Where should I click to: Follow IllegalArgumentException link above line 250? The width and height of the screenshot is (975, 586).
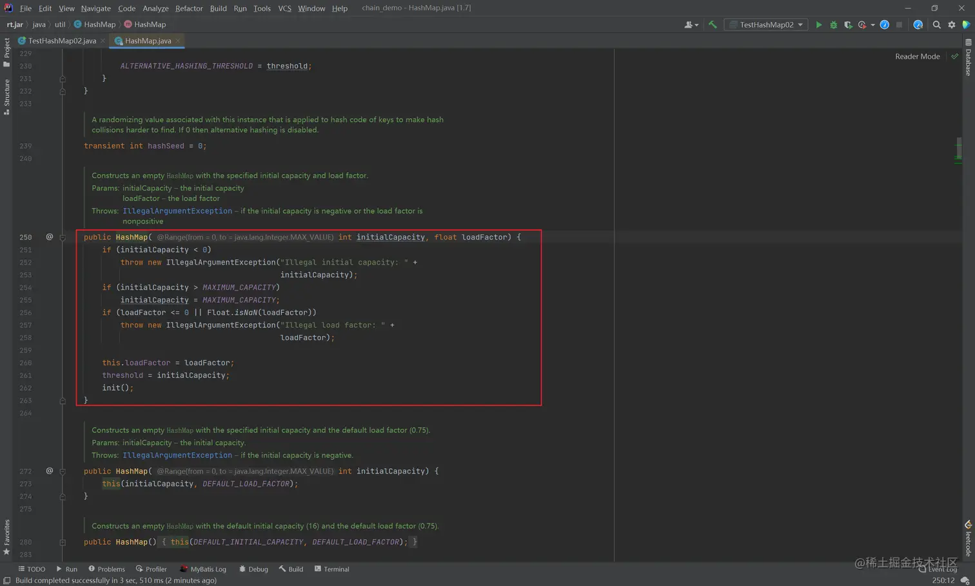pos(177,211)
